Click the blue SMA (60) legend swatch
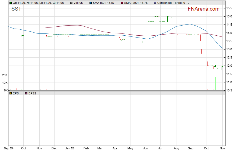233x154 pixels. 91,3
